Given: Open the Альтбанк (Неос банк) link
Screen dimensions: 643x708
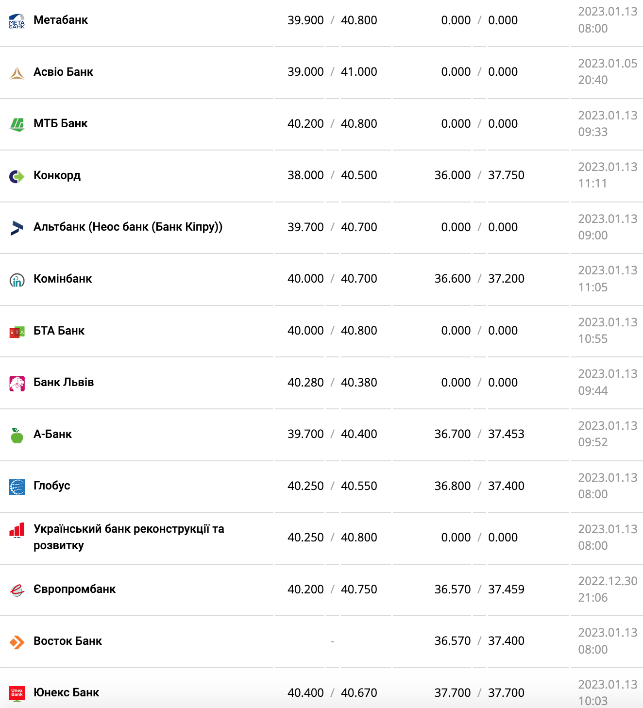Looking at the screenshot, I should tap(128, 227).
